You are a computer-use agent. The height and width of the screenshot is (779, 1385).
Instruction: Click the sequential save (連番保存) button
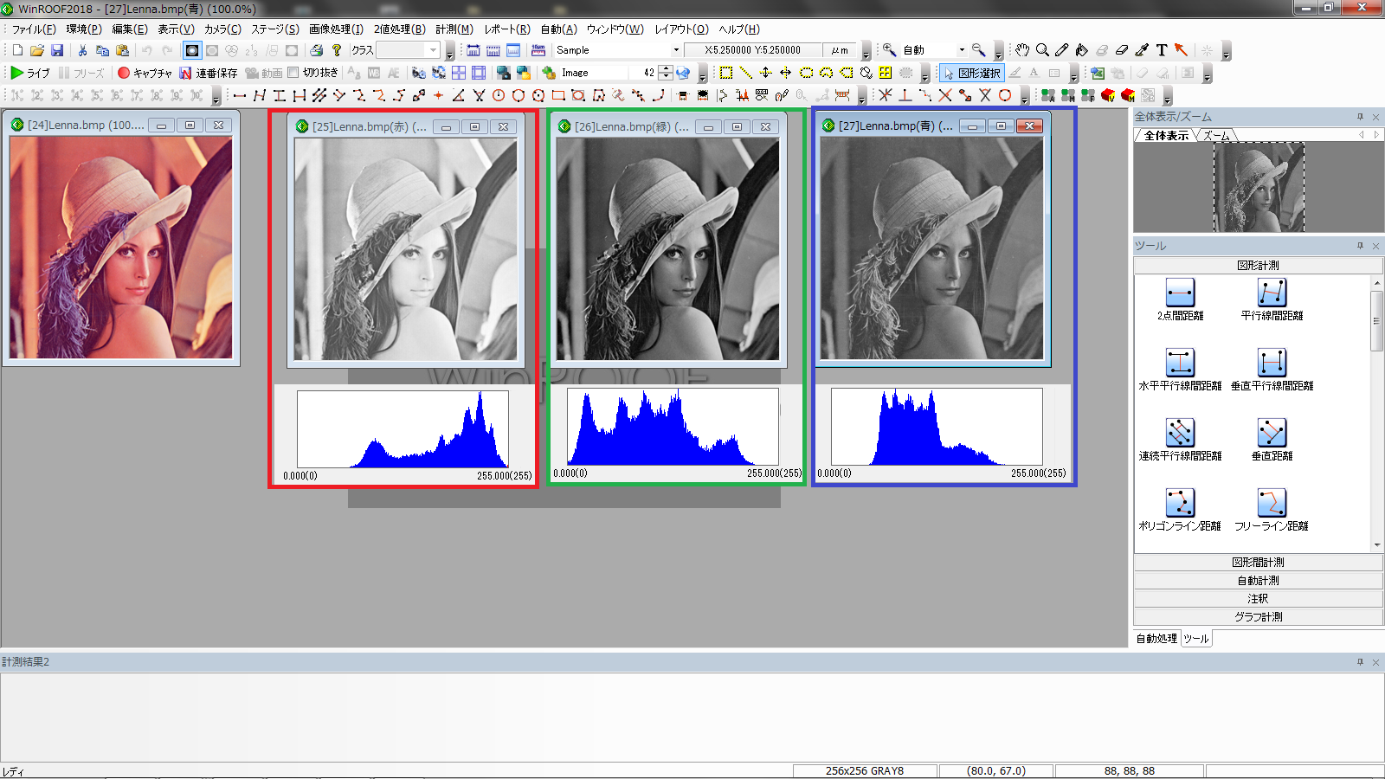208,73
